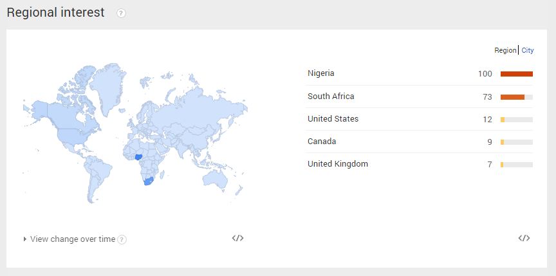Open the Nigeria entry in the list

coord(321,73)
